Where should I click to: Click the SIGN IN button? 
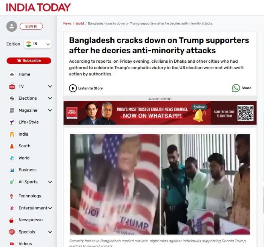[x=31, y=26]
